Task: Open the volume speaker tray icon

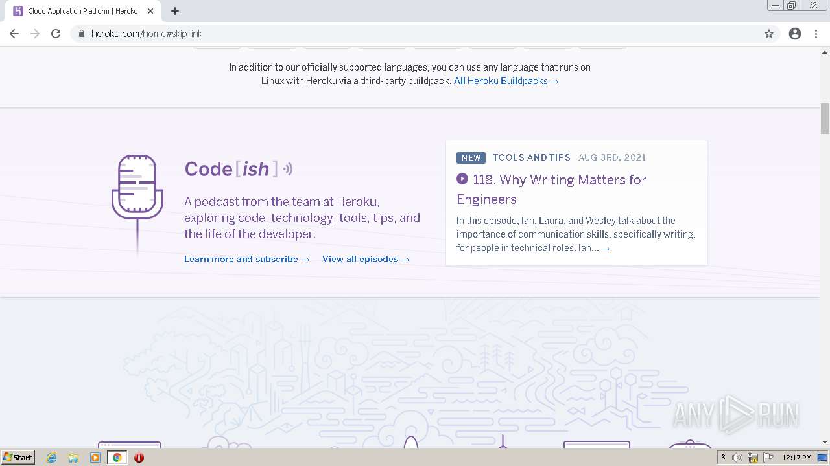Action: 737,458
